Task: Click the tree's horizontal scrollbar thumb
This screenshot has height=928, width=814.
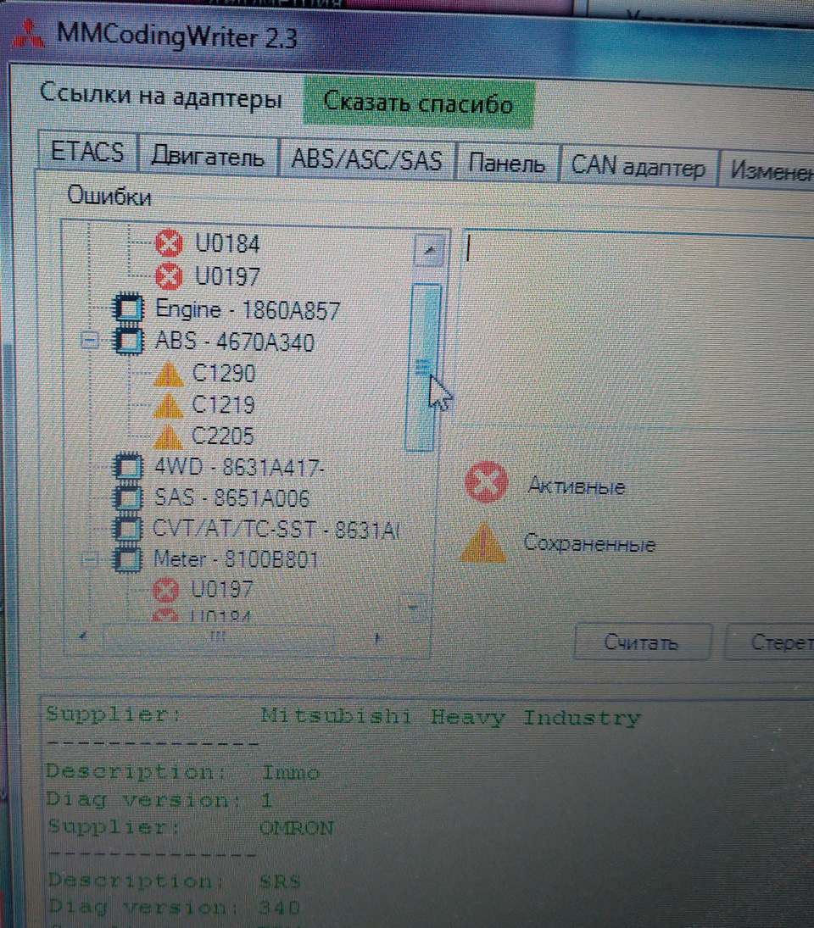Action: (219, 637)
